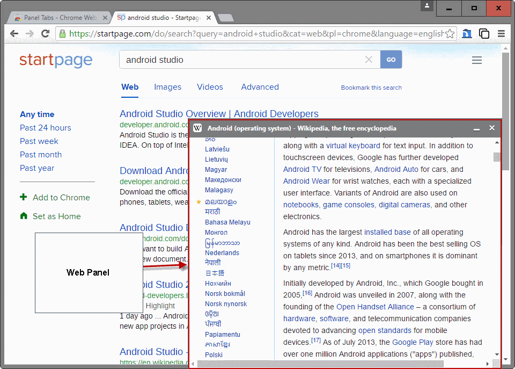Reload the current page
Viewport: 515px width, 369px height.
click(x=45, y=33)
